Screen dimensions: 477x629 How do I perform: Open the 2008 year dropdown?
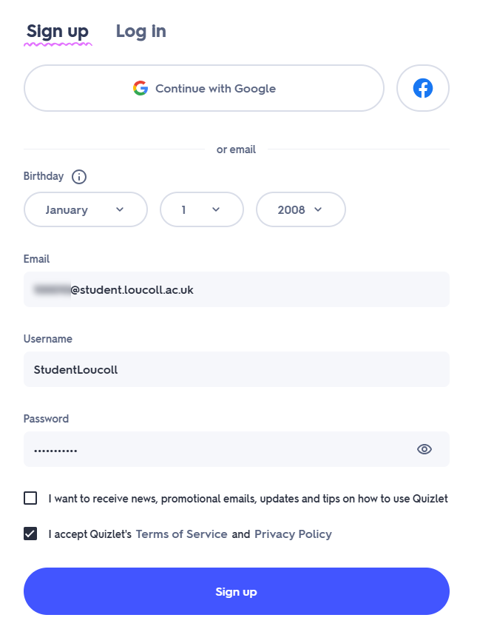pyautogui.click(x=301, y=209)
